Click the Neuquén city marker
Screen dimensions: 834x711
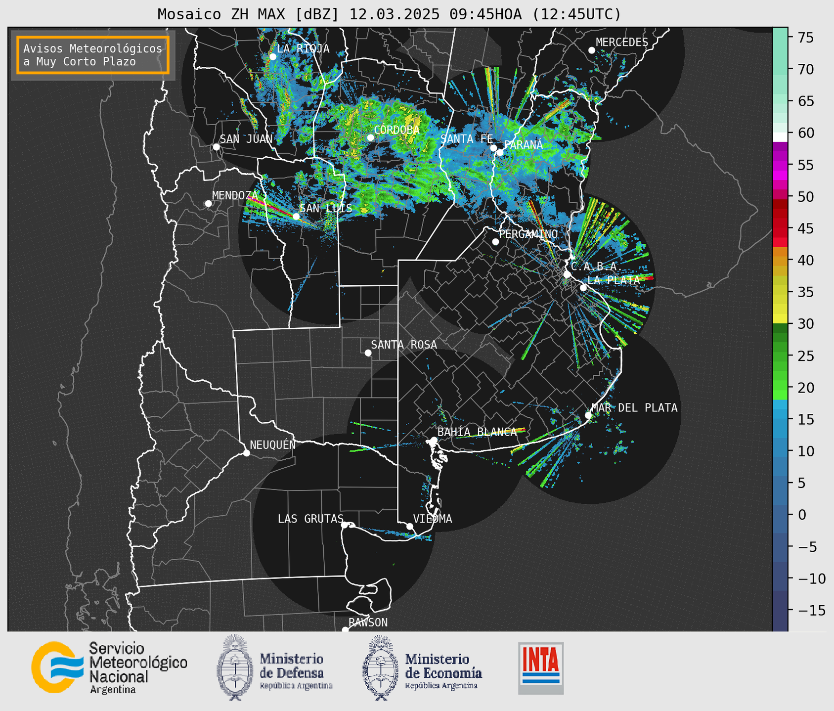[246, 453]
